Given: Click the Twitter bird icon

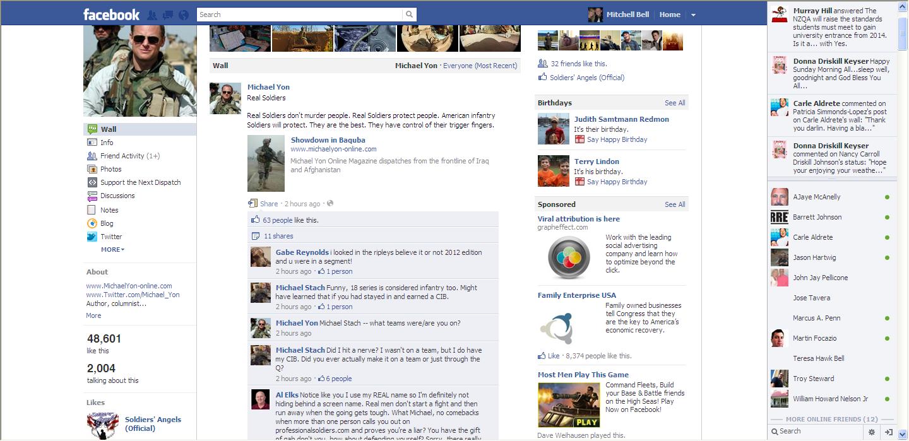Looking at the screenshot, I should point(92,237).
